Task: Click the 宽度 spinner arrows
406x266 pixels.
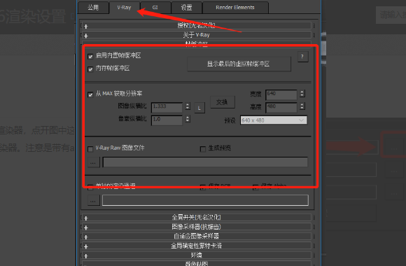Action: (302, 94)
